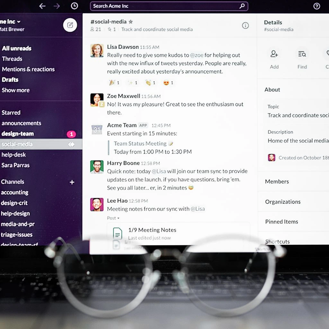Compose a new message
Image resolution: width=329 pixels, height=329 pixels.
[x=70, y=25]
